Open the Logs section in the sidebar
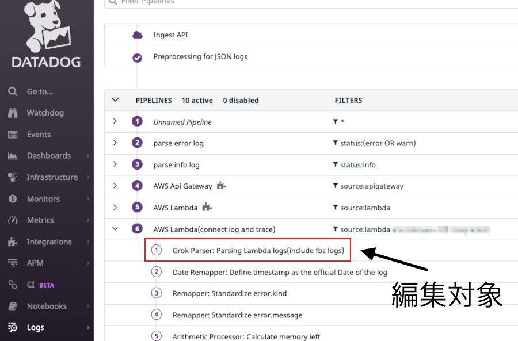The image size is (518, 341). (13, 327)
